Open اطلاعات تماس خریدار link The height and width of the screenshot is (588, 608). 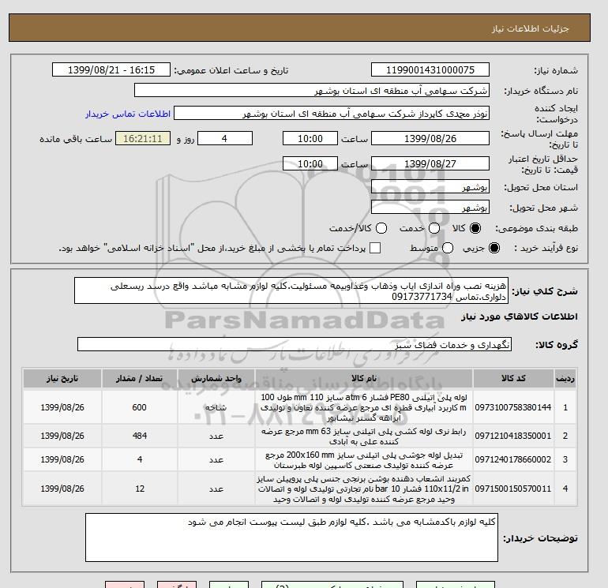coord(128,114)
